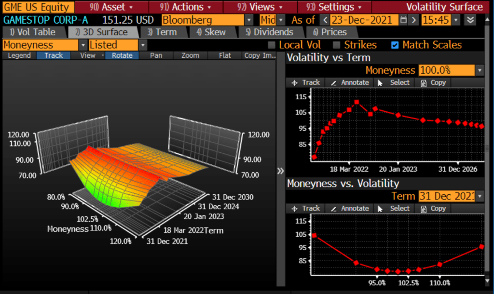
Task: Click the Flat view button
Action: (x=224, y=55)
